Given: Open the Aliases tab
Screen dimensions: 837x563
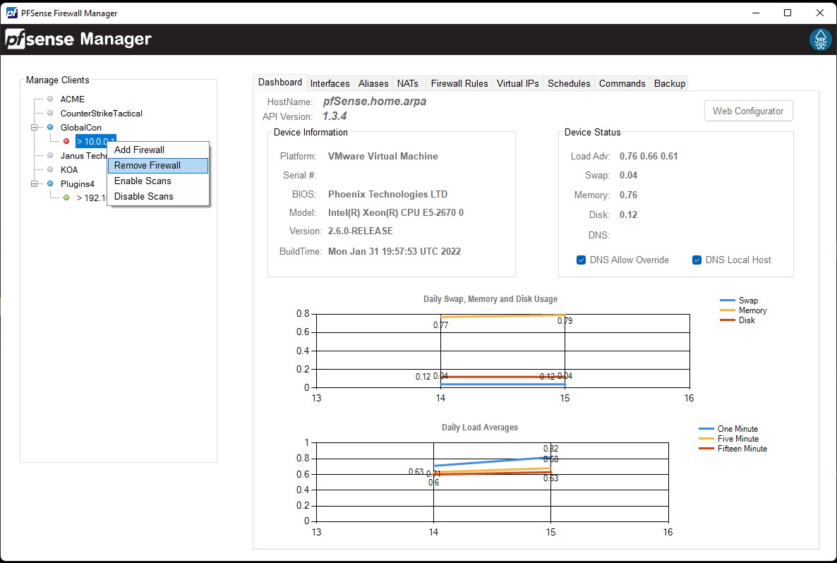Looking at the screenshot, I should click(x=373, y=83).
